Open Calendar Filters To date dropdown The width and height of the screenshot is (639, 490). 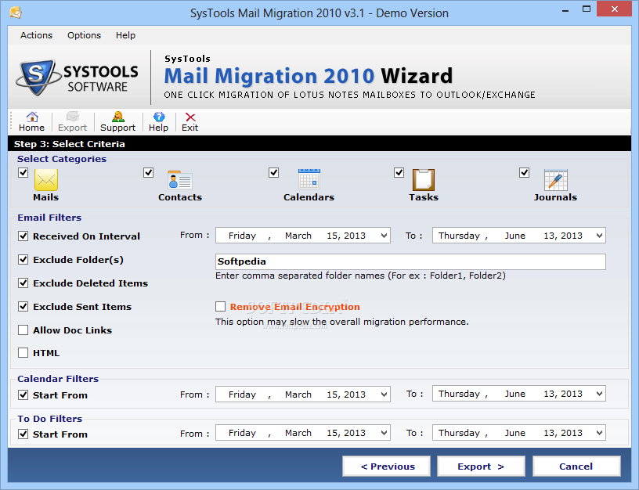point(599,394)
